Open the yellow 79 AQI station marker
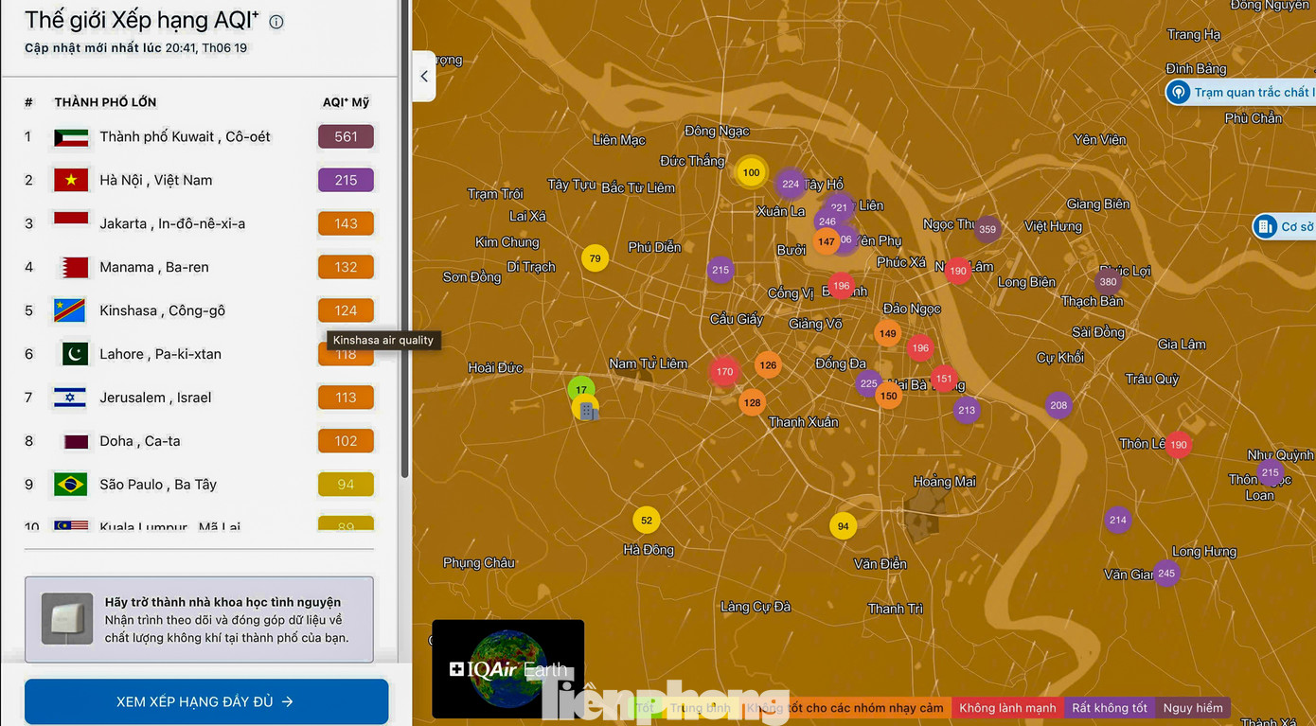Screen dimensions: 1316x726 [x=595, y=258]
